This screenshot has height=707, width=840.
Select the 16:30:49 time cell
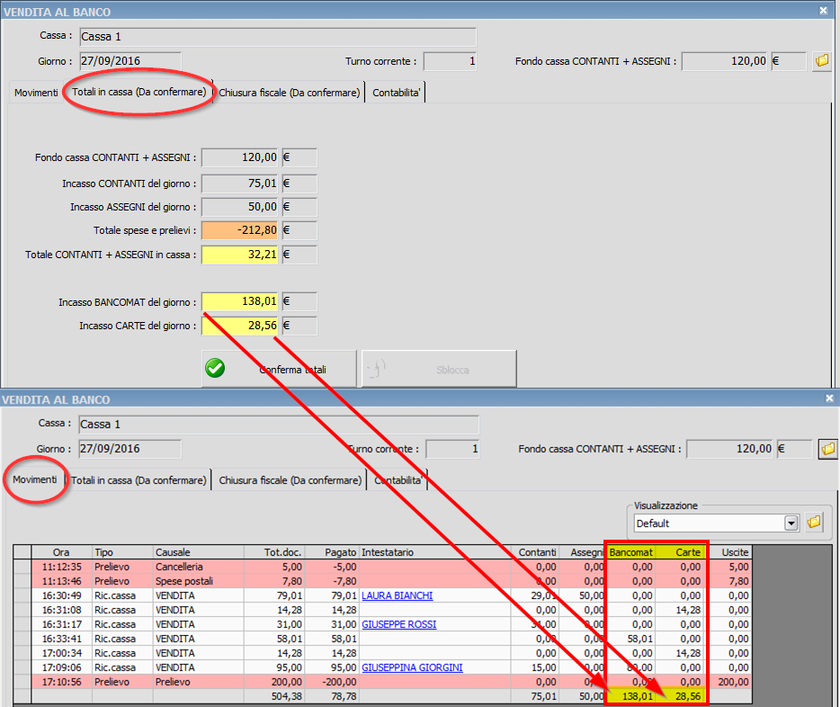tap(62, 595)
